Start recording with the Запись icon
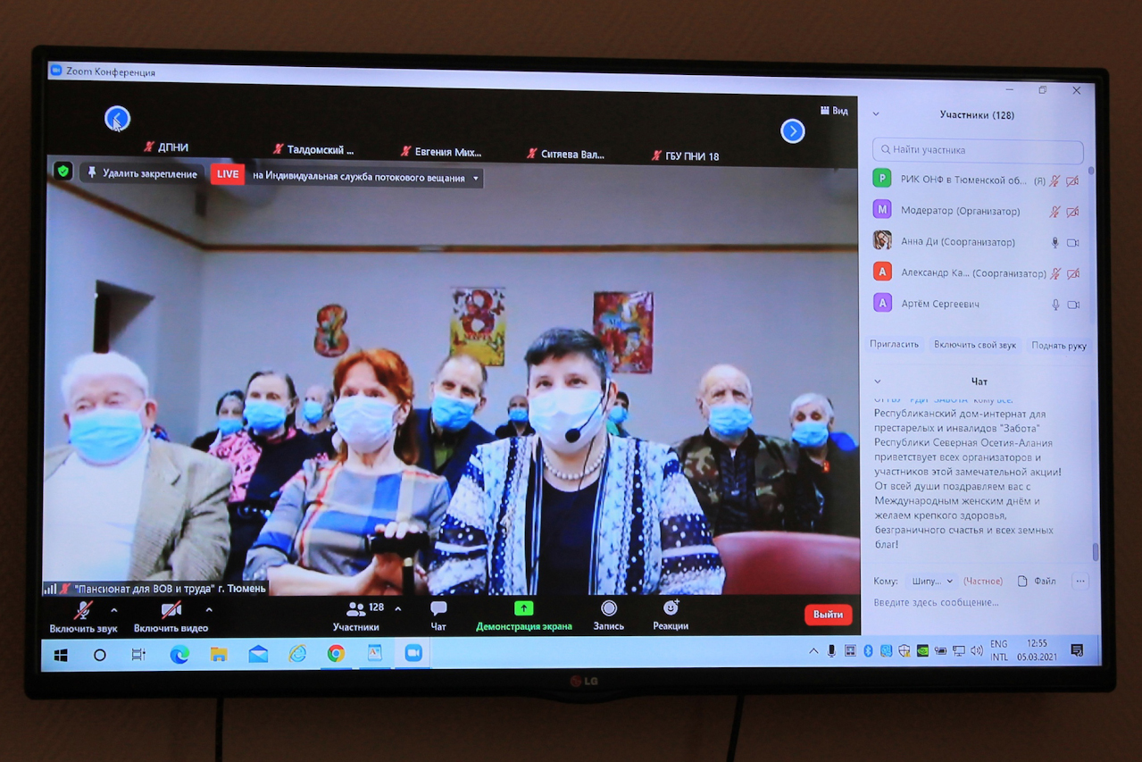The height and width of the screenshot is (762, 1142). coord(608,608)
